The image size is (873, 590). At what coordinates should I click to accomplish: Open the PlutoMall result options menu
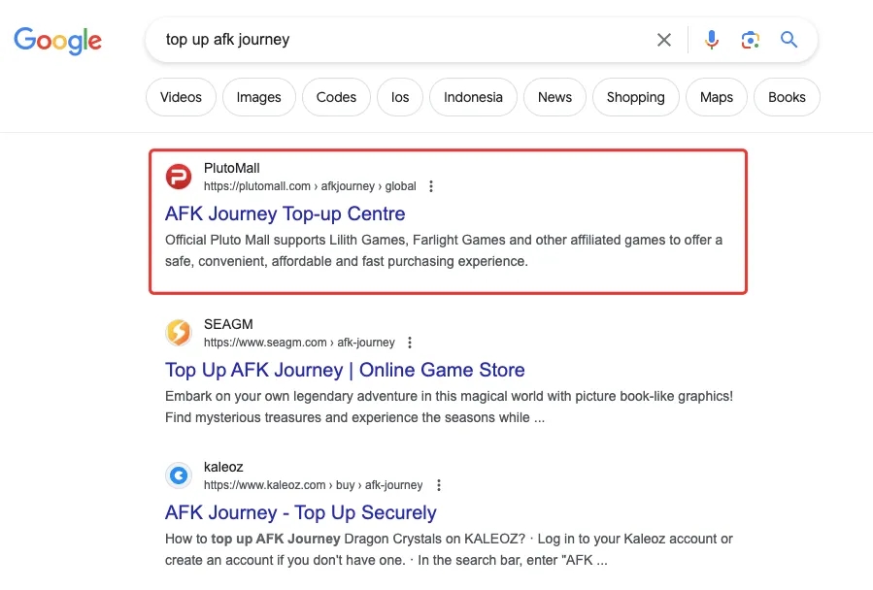pos(431,186)
